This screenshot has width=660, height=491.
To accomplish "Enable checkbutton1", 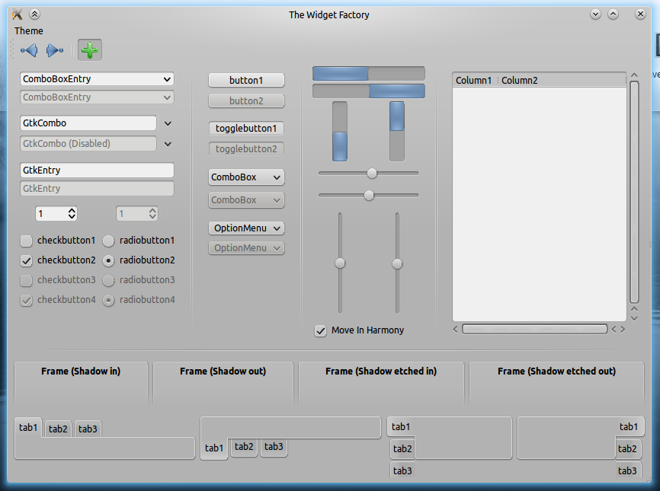I will point(27,241).
